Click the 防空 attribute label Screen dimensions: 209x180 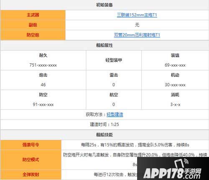[x=43, y=95]
